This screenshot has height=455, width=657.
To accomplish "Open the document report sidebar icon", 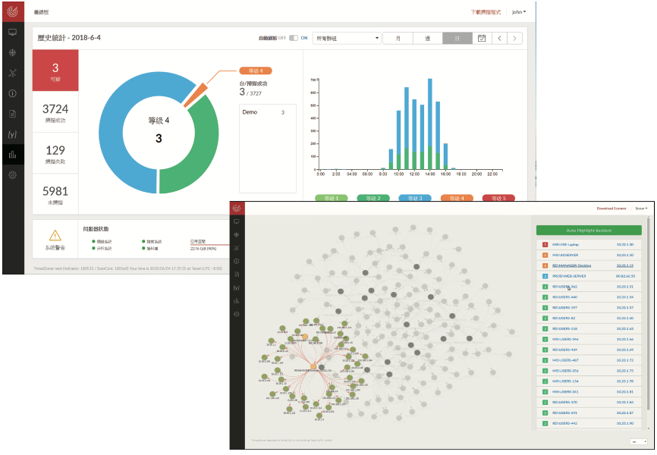I will tap(13, 114).
